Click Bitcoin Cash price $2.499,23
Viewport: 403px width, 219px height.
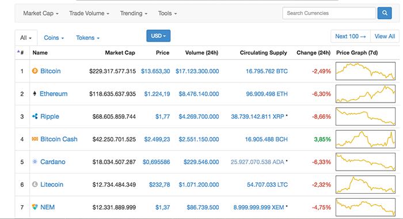pyautogui.click(x=157, y=139)
